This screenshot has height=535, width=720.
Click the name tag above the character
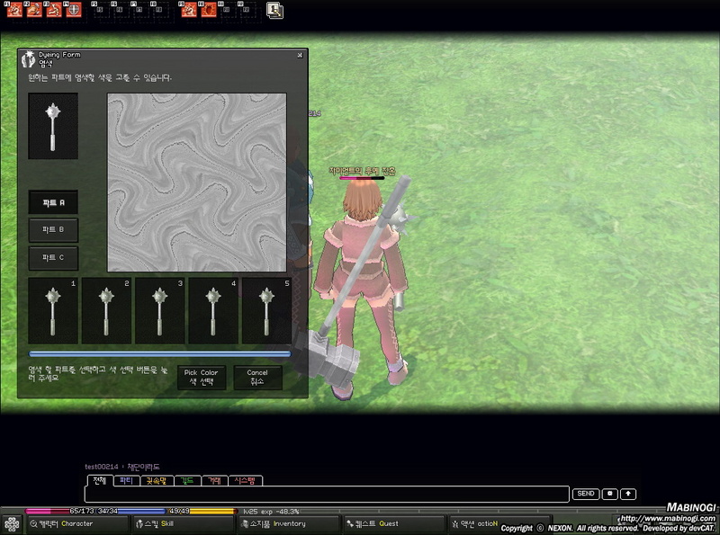[363, 171]
